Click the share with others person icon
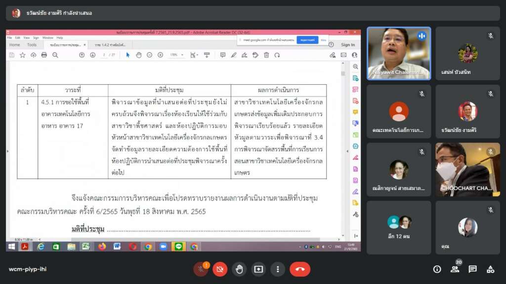Screen dimensions: 506x284 coord(354,55)
